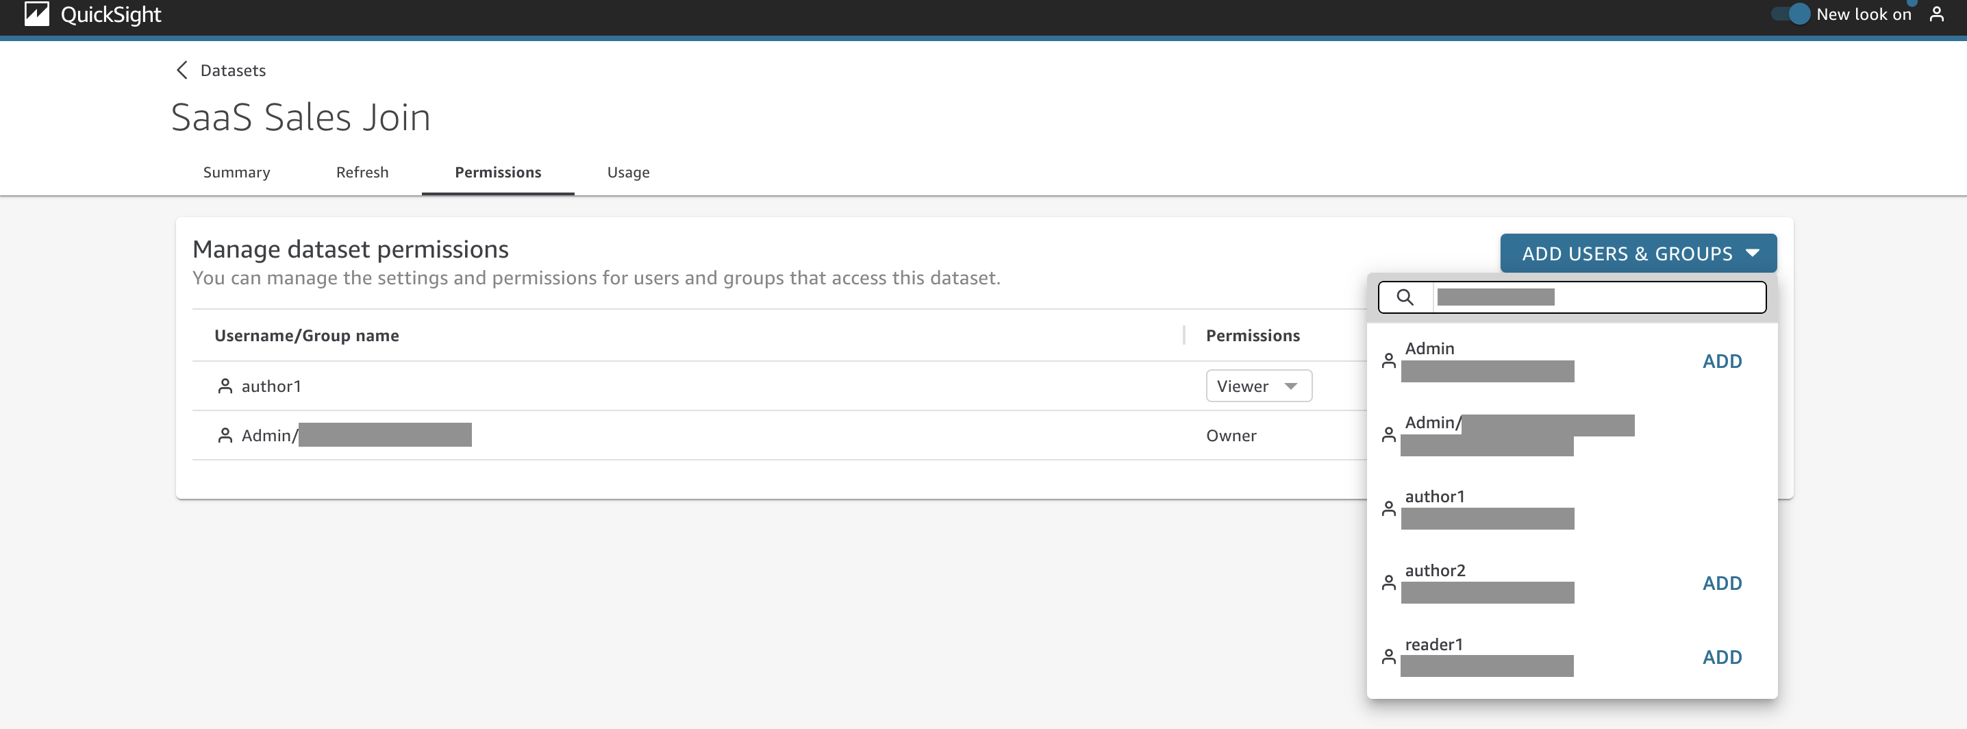Viewport: 1967px width, 729px height.
Task: Select the Admin/ entry name in dropdown list
Action: (x=1433, y=423)
